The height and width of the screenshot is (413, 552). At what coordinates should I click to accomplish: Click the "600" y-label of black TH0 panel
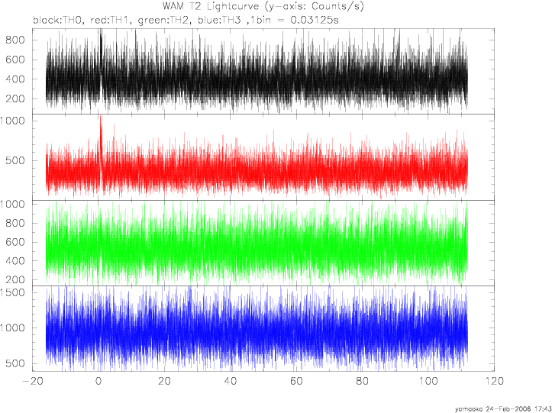point(15,60)
